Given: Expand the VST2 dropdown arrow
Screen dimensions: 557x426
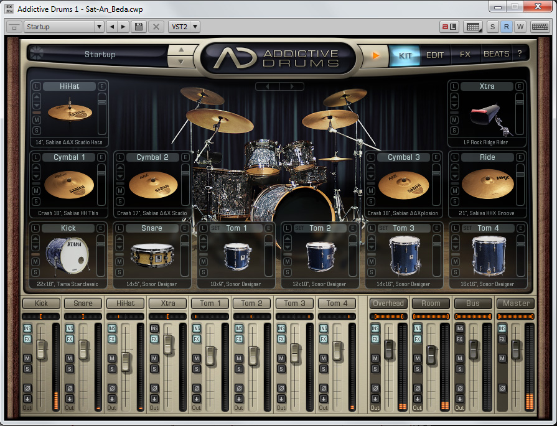Looking at the screenshot, I should [195, 27].
